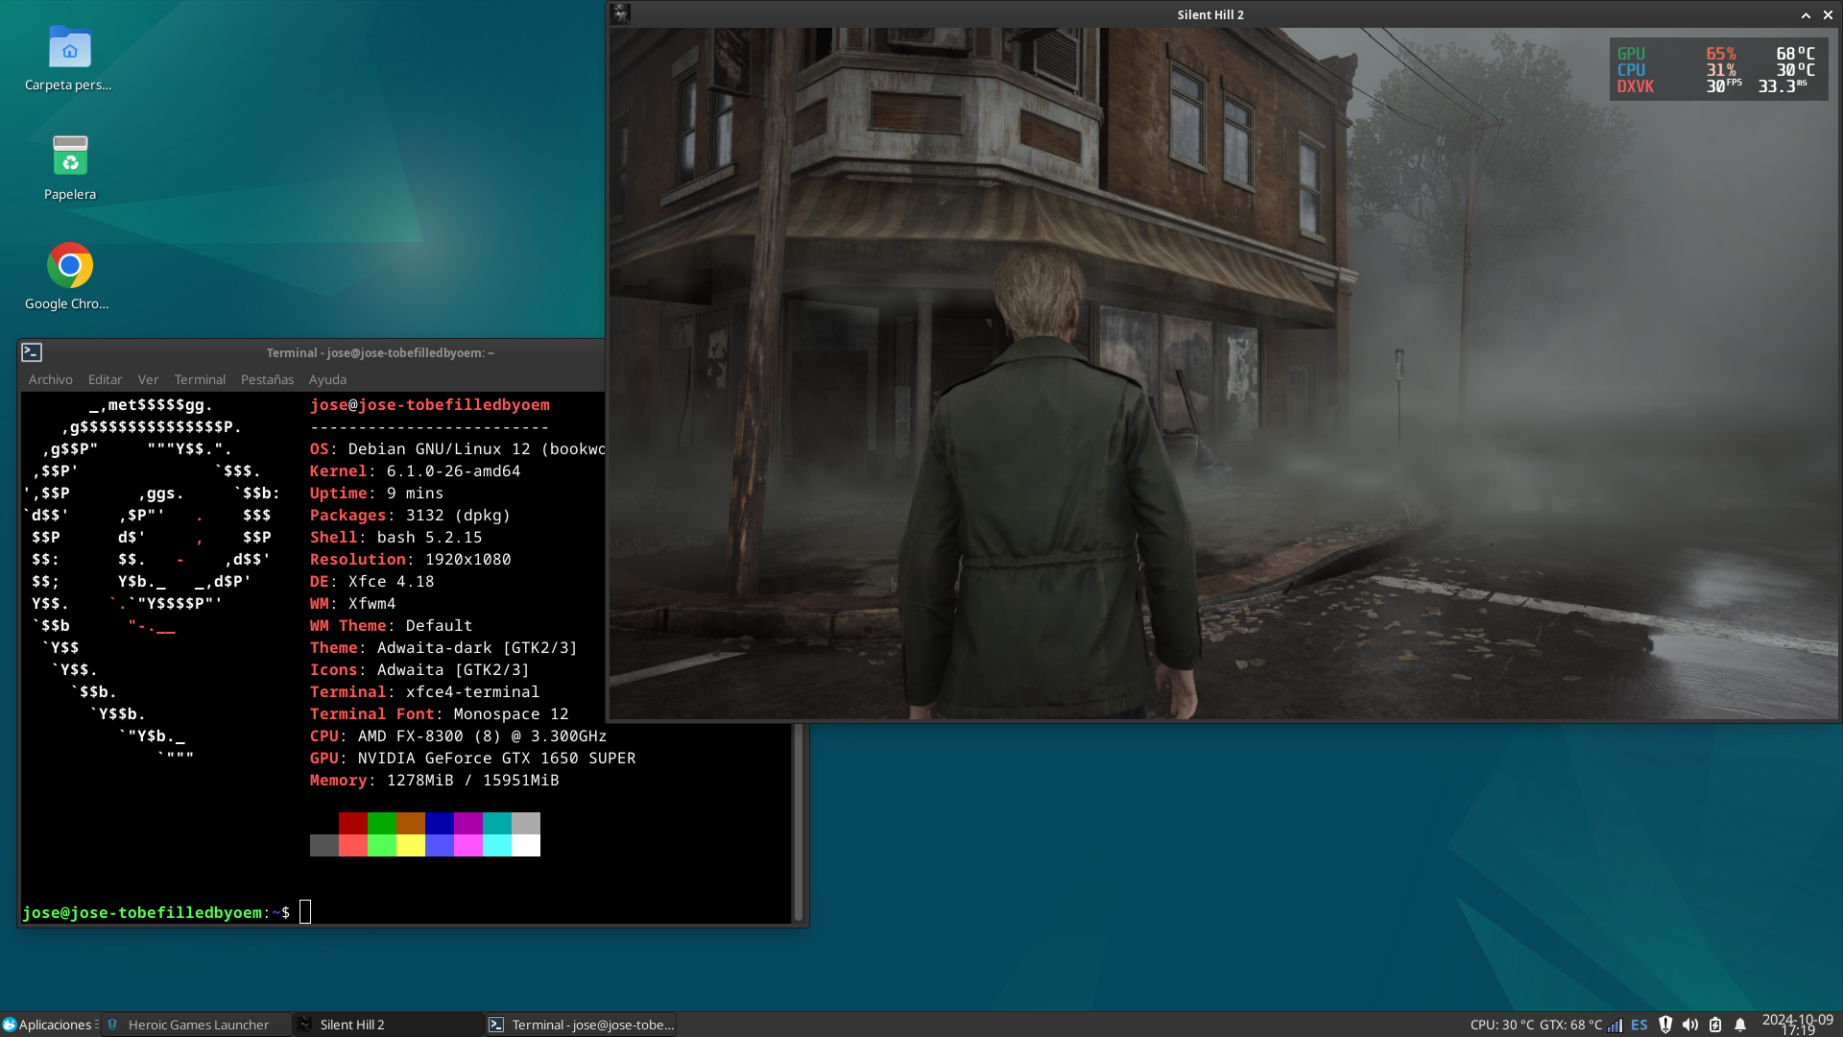Open the Pestañas menu in Terminal
This screenshot has height=1037, width=1843.
[267, 379]
